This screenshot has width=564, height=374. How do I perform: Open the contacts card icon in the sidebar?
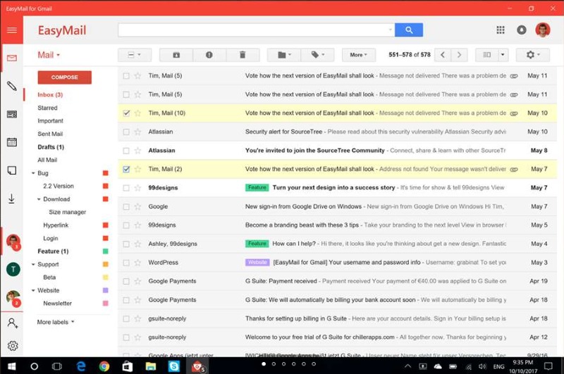(11, 114)
